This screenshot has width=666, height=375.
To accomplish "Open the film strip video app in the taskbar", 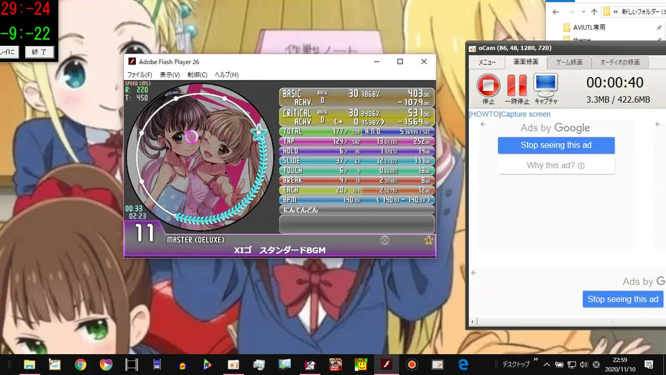I will 132,365.
